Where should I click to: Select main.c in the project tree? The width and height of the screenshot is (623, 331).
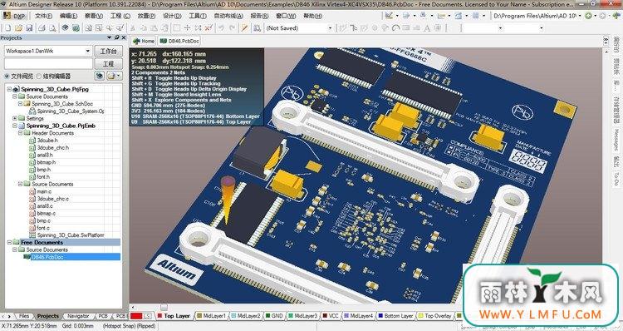[x=44, y=191]
